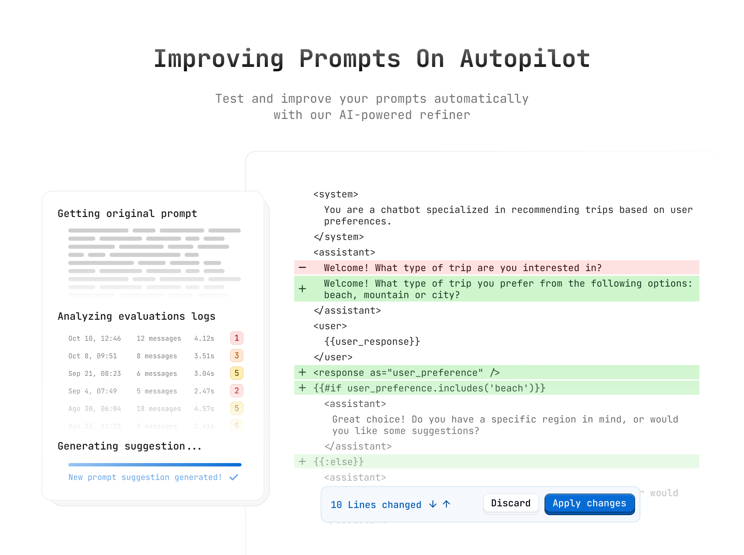Click the New prompt suggestion generated link
Screen dimensions: 744x555
click(145, 477)
